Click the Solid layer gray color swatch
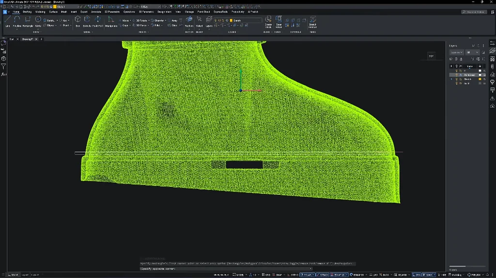Viewport: 496px width, 278px height. pyautogui.click(x=480, y=83)
